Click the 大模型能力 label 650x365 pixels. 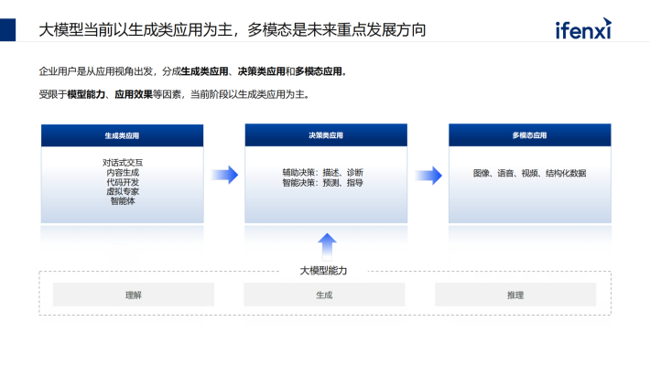pyautogui.click(x=323, y=271)
